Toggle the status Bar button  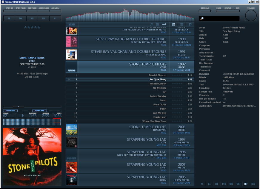pyautogui.click(x=234, y=11)
